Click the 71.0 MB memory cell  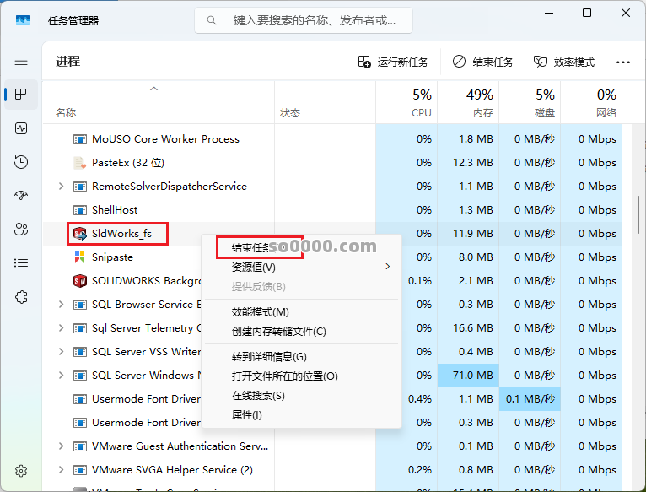pyautogui.click(x=468, y=376)
